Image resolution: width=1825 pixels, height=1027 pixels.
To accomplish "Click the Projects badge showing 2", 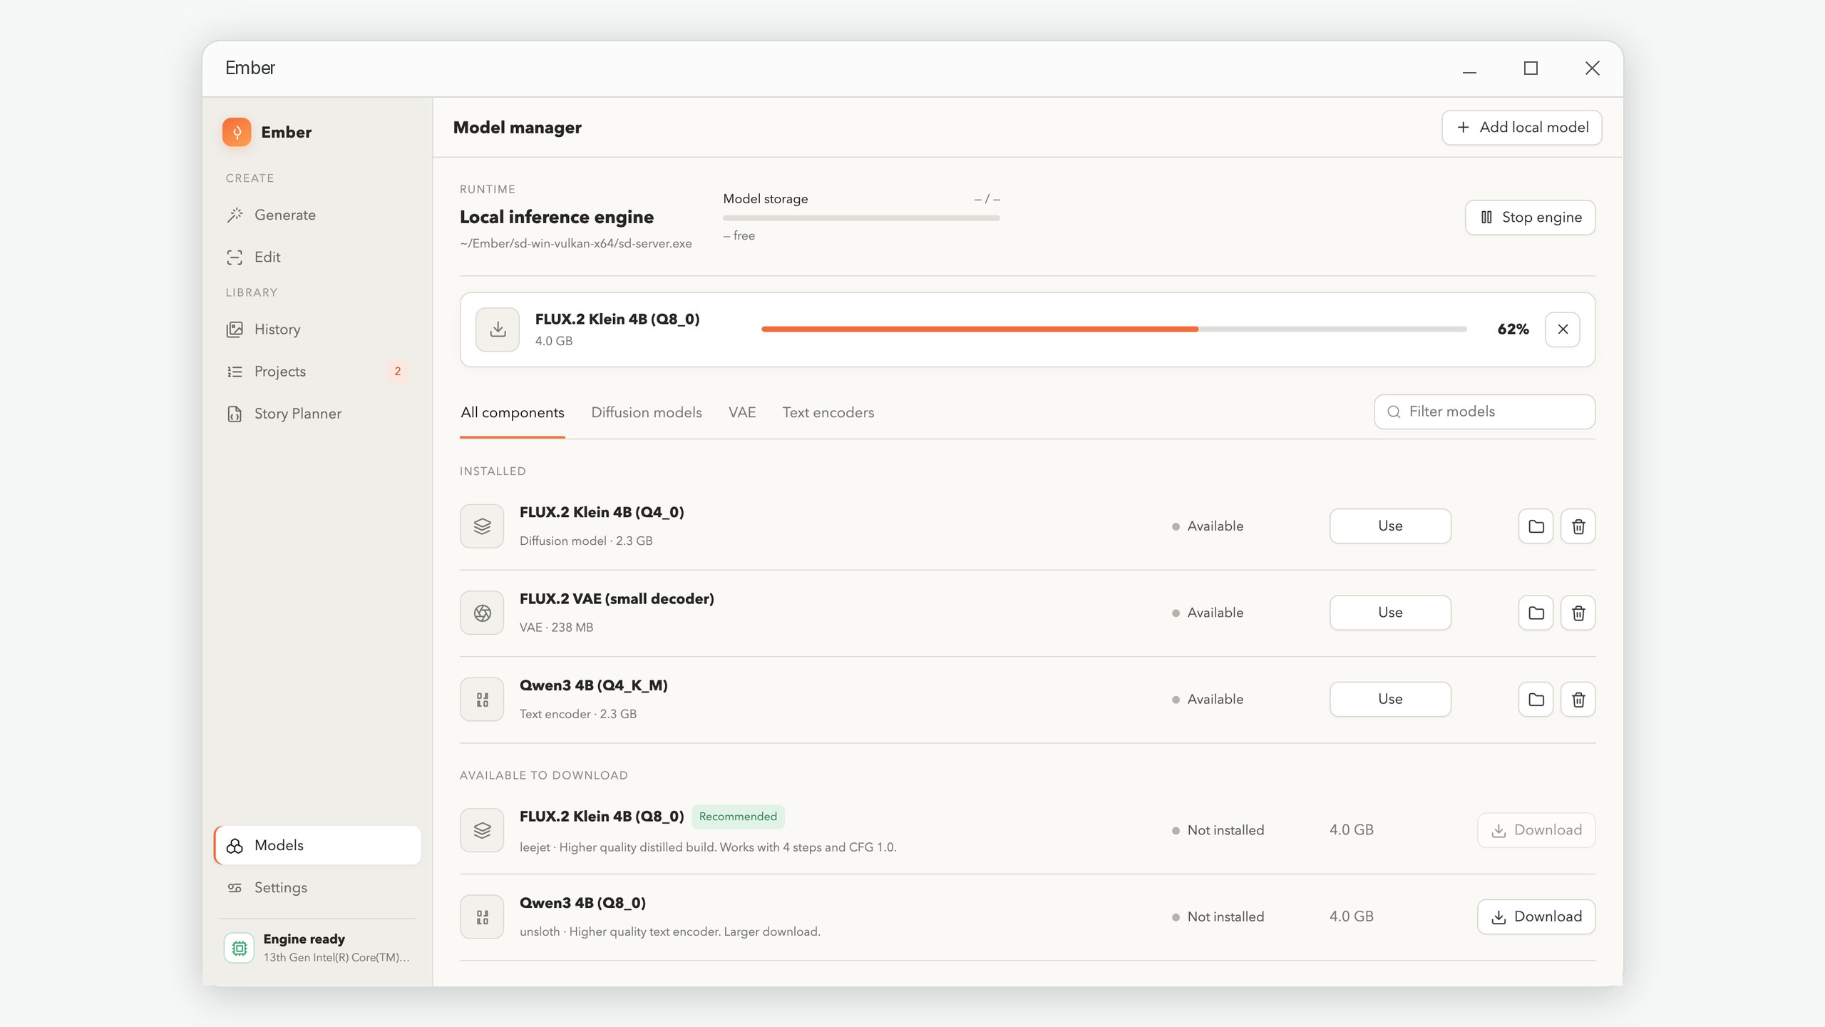I will [398, 371].
